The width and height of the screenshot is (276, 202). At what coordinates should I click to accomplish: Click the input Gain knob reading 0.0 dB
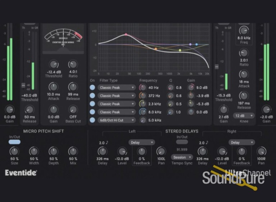9,109
